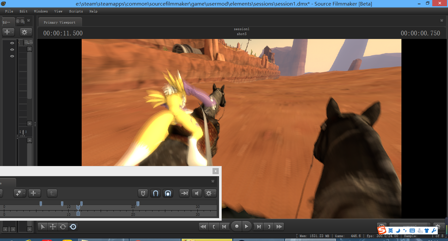Open the viewport gear settings dropdown
The width and height of the screenshot is (448, 241).
point(439,226)
